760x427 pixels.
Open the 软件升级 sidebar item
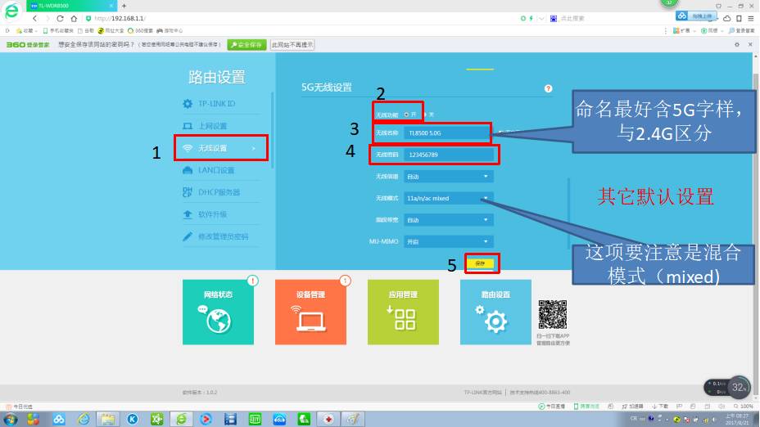pyautogui.click(x=212, y=214)
